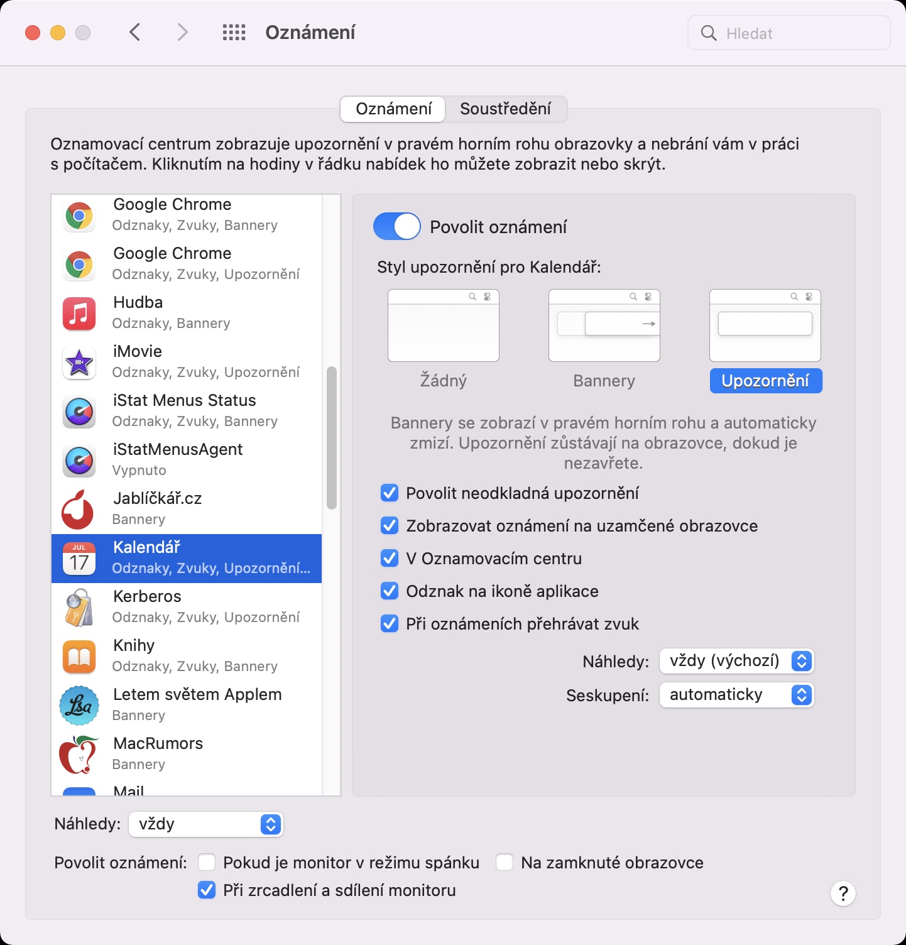The width and height of the screenshot is (906, 945).
Task: Click the app list scrollbar thumb
Action: (332, 437)
